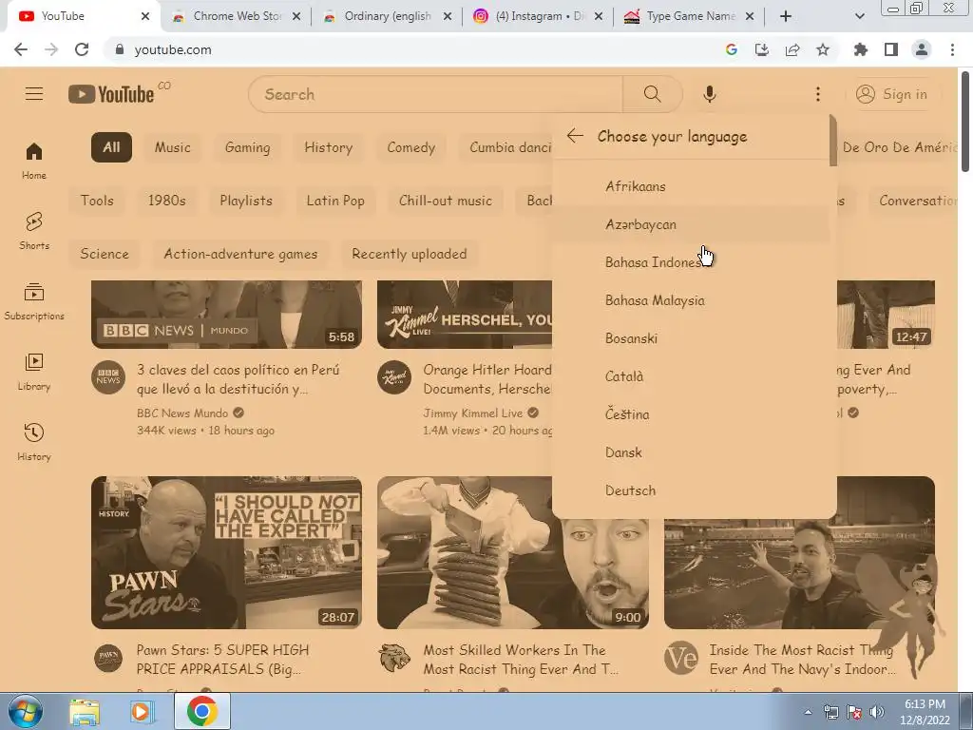Click the language menu scrollbar
This screenshot has height=730, width=973.
pos(832,141)
